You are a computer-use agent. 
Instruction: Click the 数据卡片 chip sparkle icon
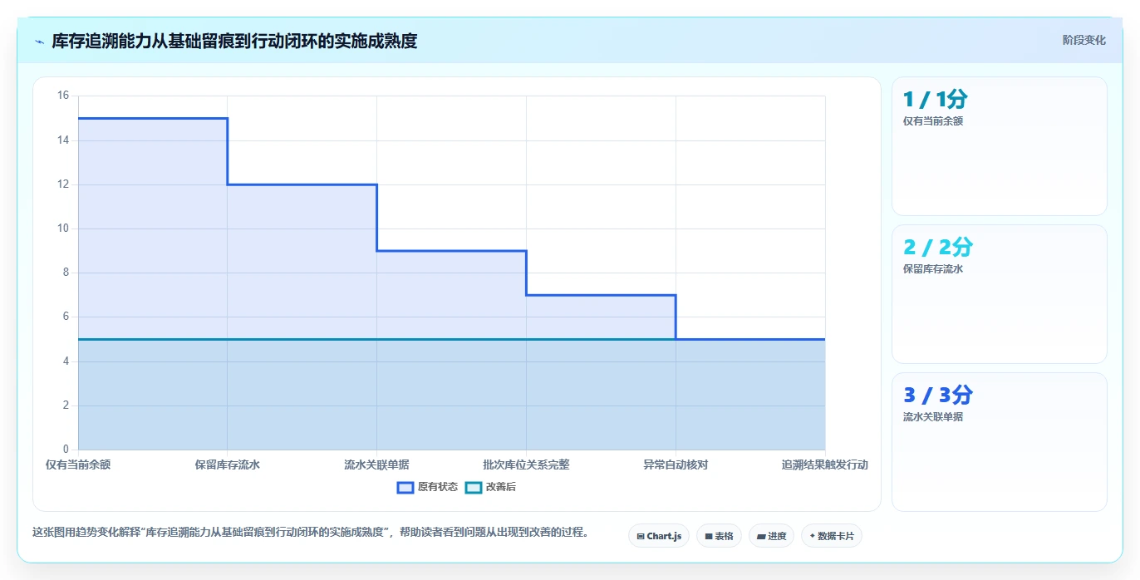813,537
